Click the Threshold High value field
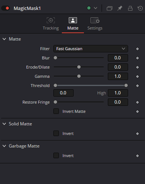 click(118, 93)
